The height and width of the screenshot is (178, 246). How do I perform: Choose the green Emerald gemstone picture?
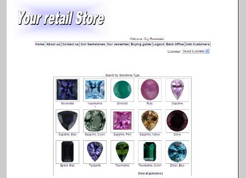(122, 90)
